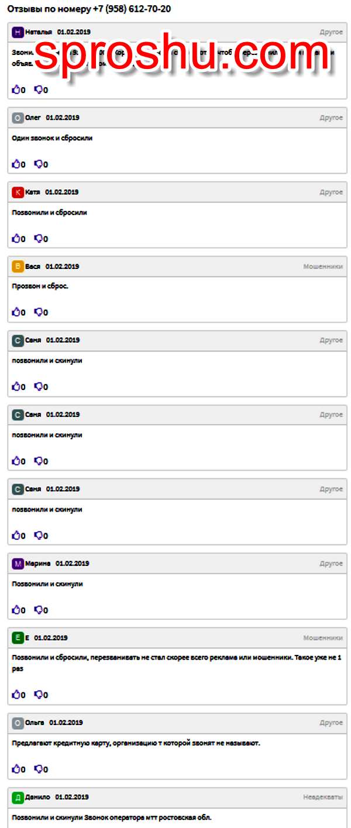Click Данило's green 'Д' avatar

(18, 797)
